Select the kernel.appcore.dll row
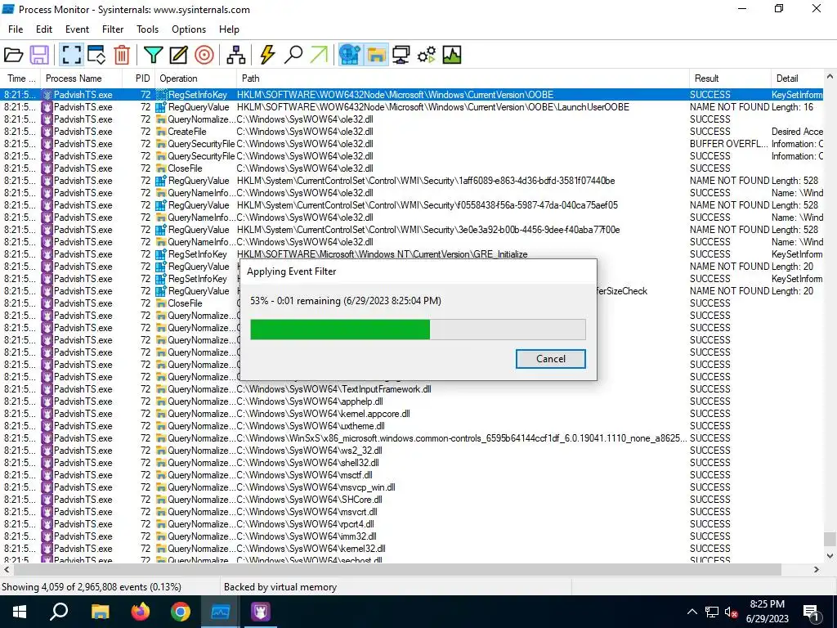 pyautogui.click(x=412, y=413)
